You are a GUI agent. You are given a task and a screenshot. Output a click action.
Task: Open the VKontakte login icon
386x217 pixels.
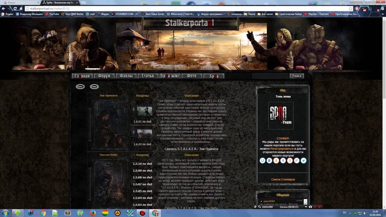(269, 161)
